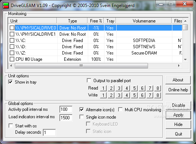Click the list's scroll down arrow
196x144 pixels.
coord(185,59)
